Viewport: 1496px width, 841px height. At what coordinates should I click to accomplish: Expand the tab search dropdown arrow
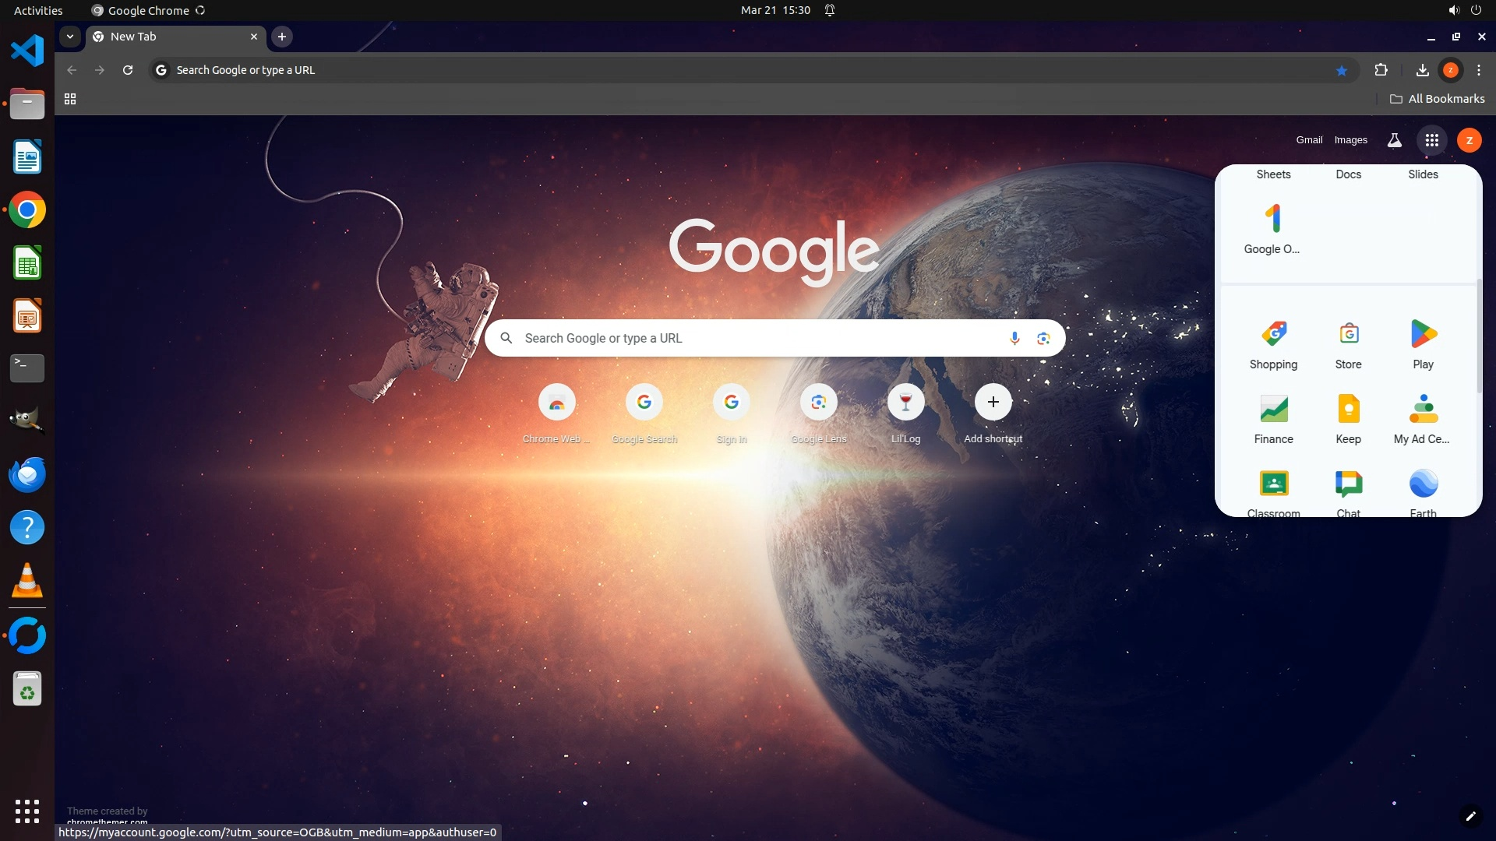point(70,37)
